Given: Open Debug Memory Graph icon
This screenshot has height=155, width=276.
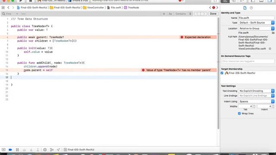Looking at the screenshot, I should coord(52,150).
